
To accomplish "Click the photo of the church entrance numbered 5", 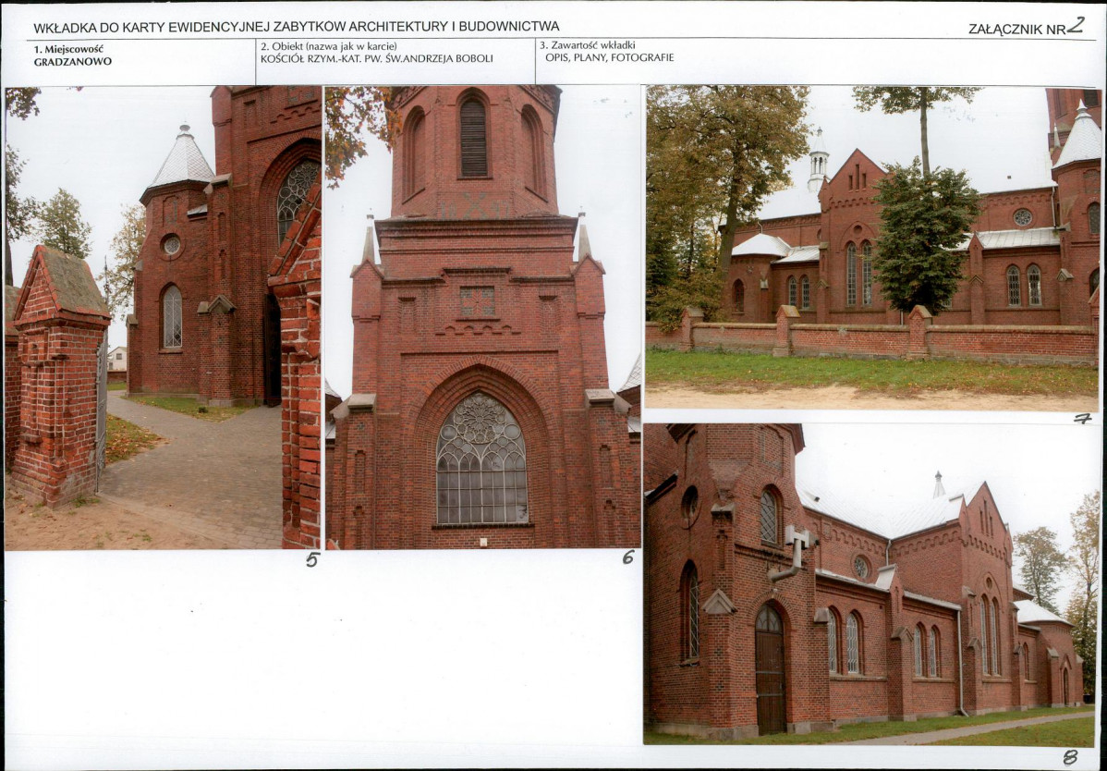I will click(163, 317).
